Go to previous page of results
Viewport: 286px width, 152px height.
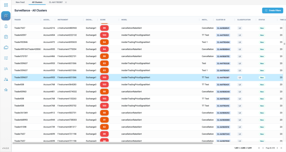[263, 148]
